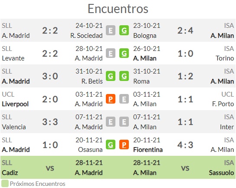Click the orange P badge for Liverpool match

(x=111, y=99)
